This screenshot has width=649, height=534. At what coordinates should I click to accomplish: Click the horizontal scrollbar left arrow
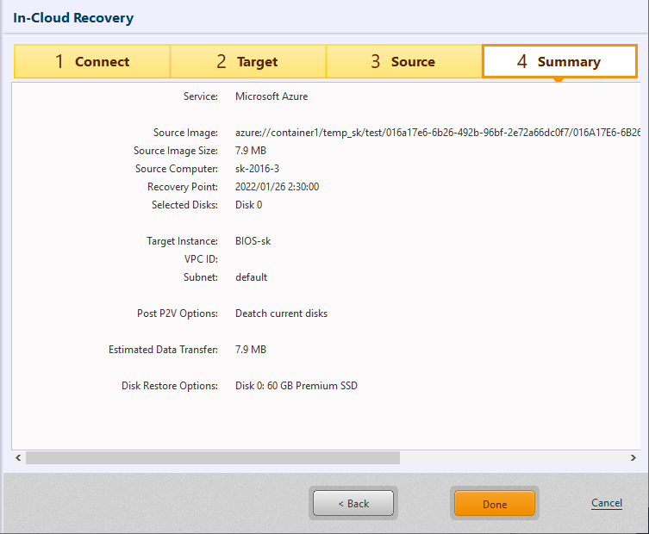tap(18, 458)
